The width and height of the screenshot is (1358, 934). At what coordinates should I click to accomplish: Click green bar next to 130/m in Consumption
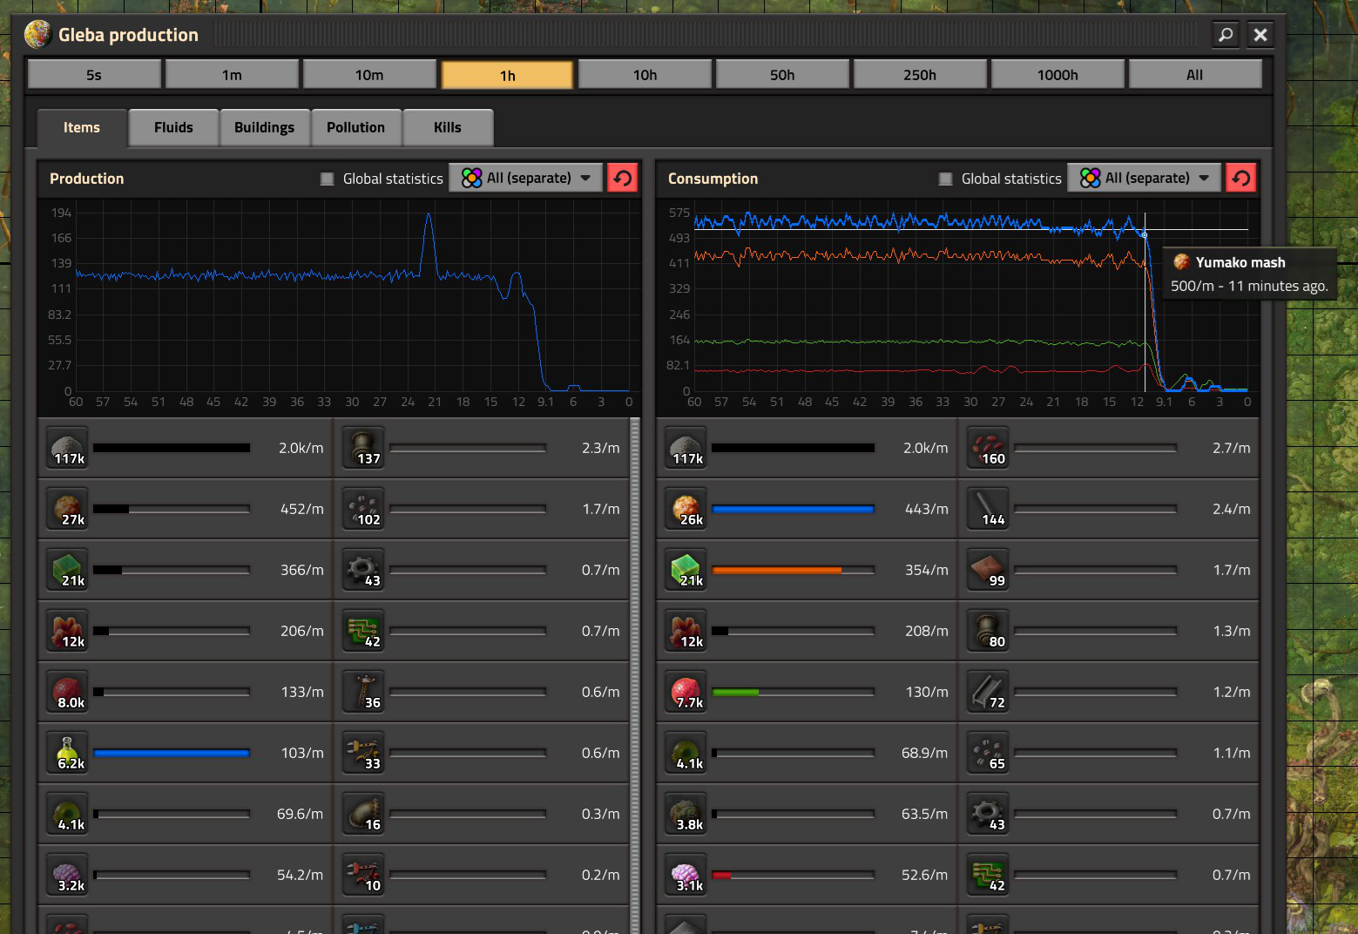(x=735, y=692)
